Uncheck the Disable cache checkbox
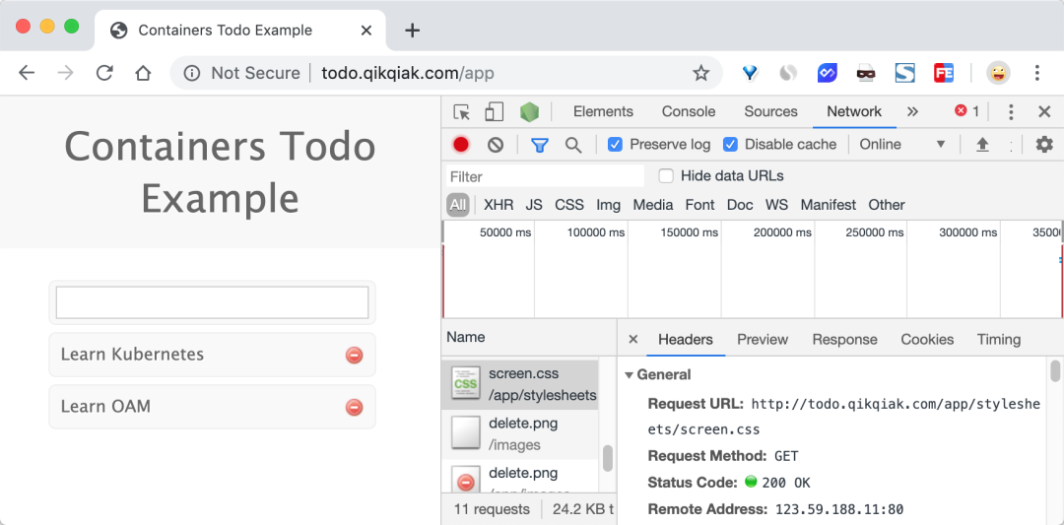The width and height of the screenshot is (1064, 525). [730, 145]
